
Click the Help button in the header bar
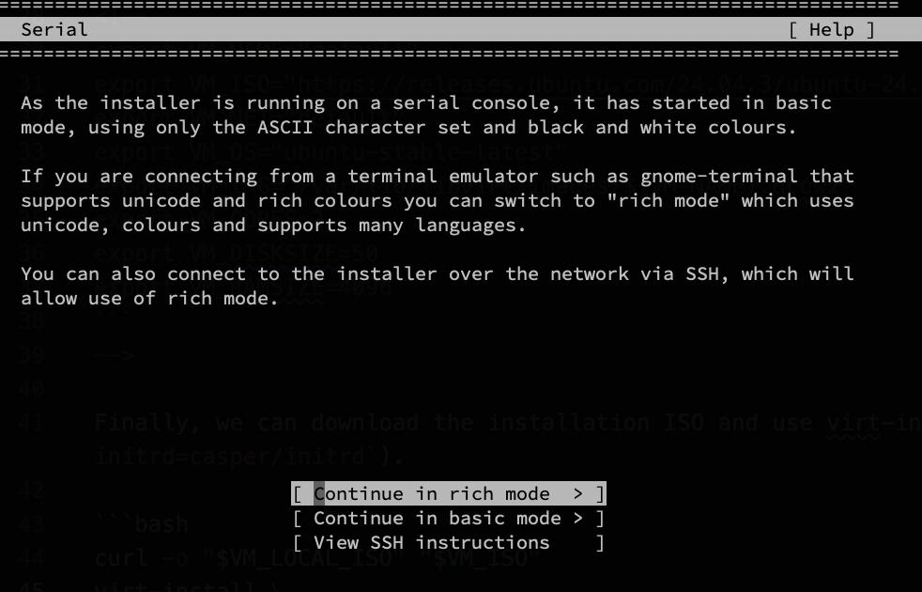point(830,29)
